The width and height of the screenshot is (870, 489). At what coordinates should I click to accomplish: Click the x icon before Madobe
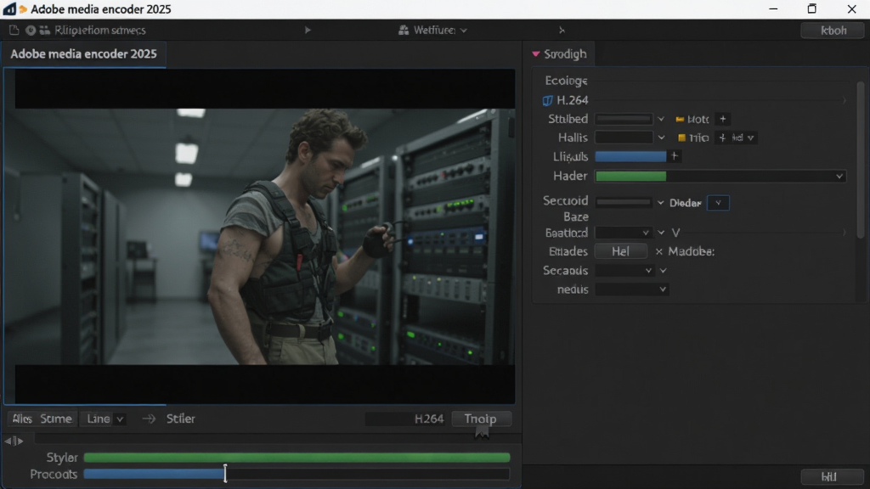click(658, 251)
